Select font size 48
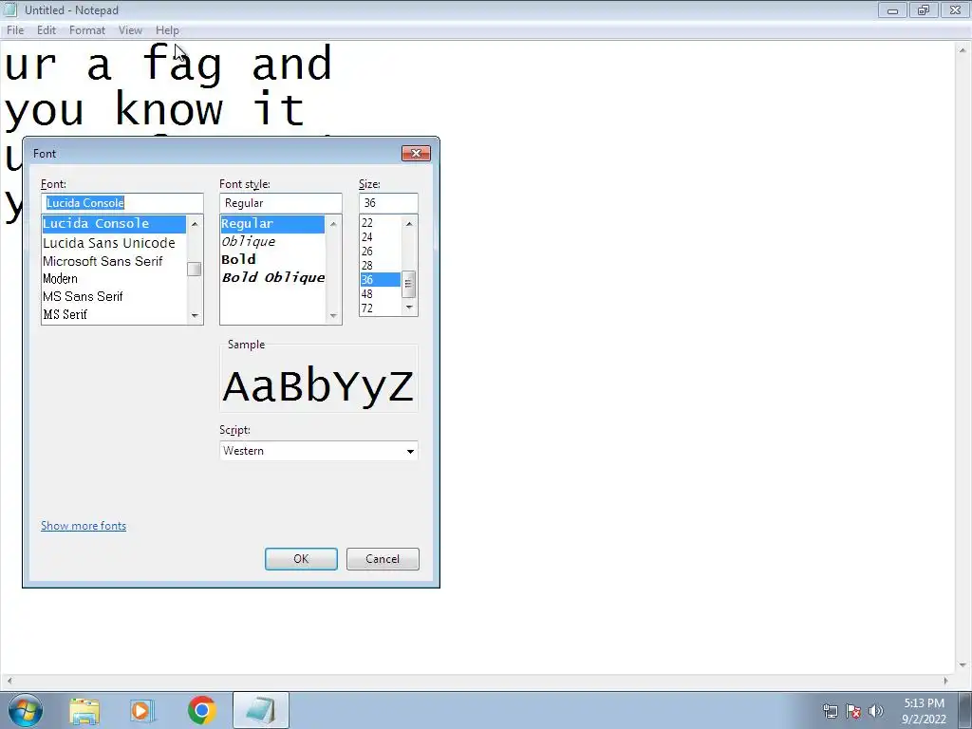The width and height of the screenshot is (972, 729). pyautogui.click(x=380, y=294)
